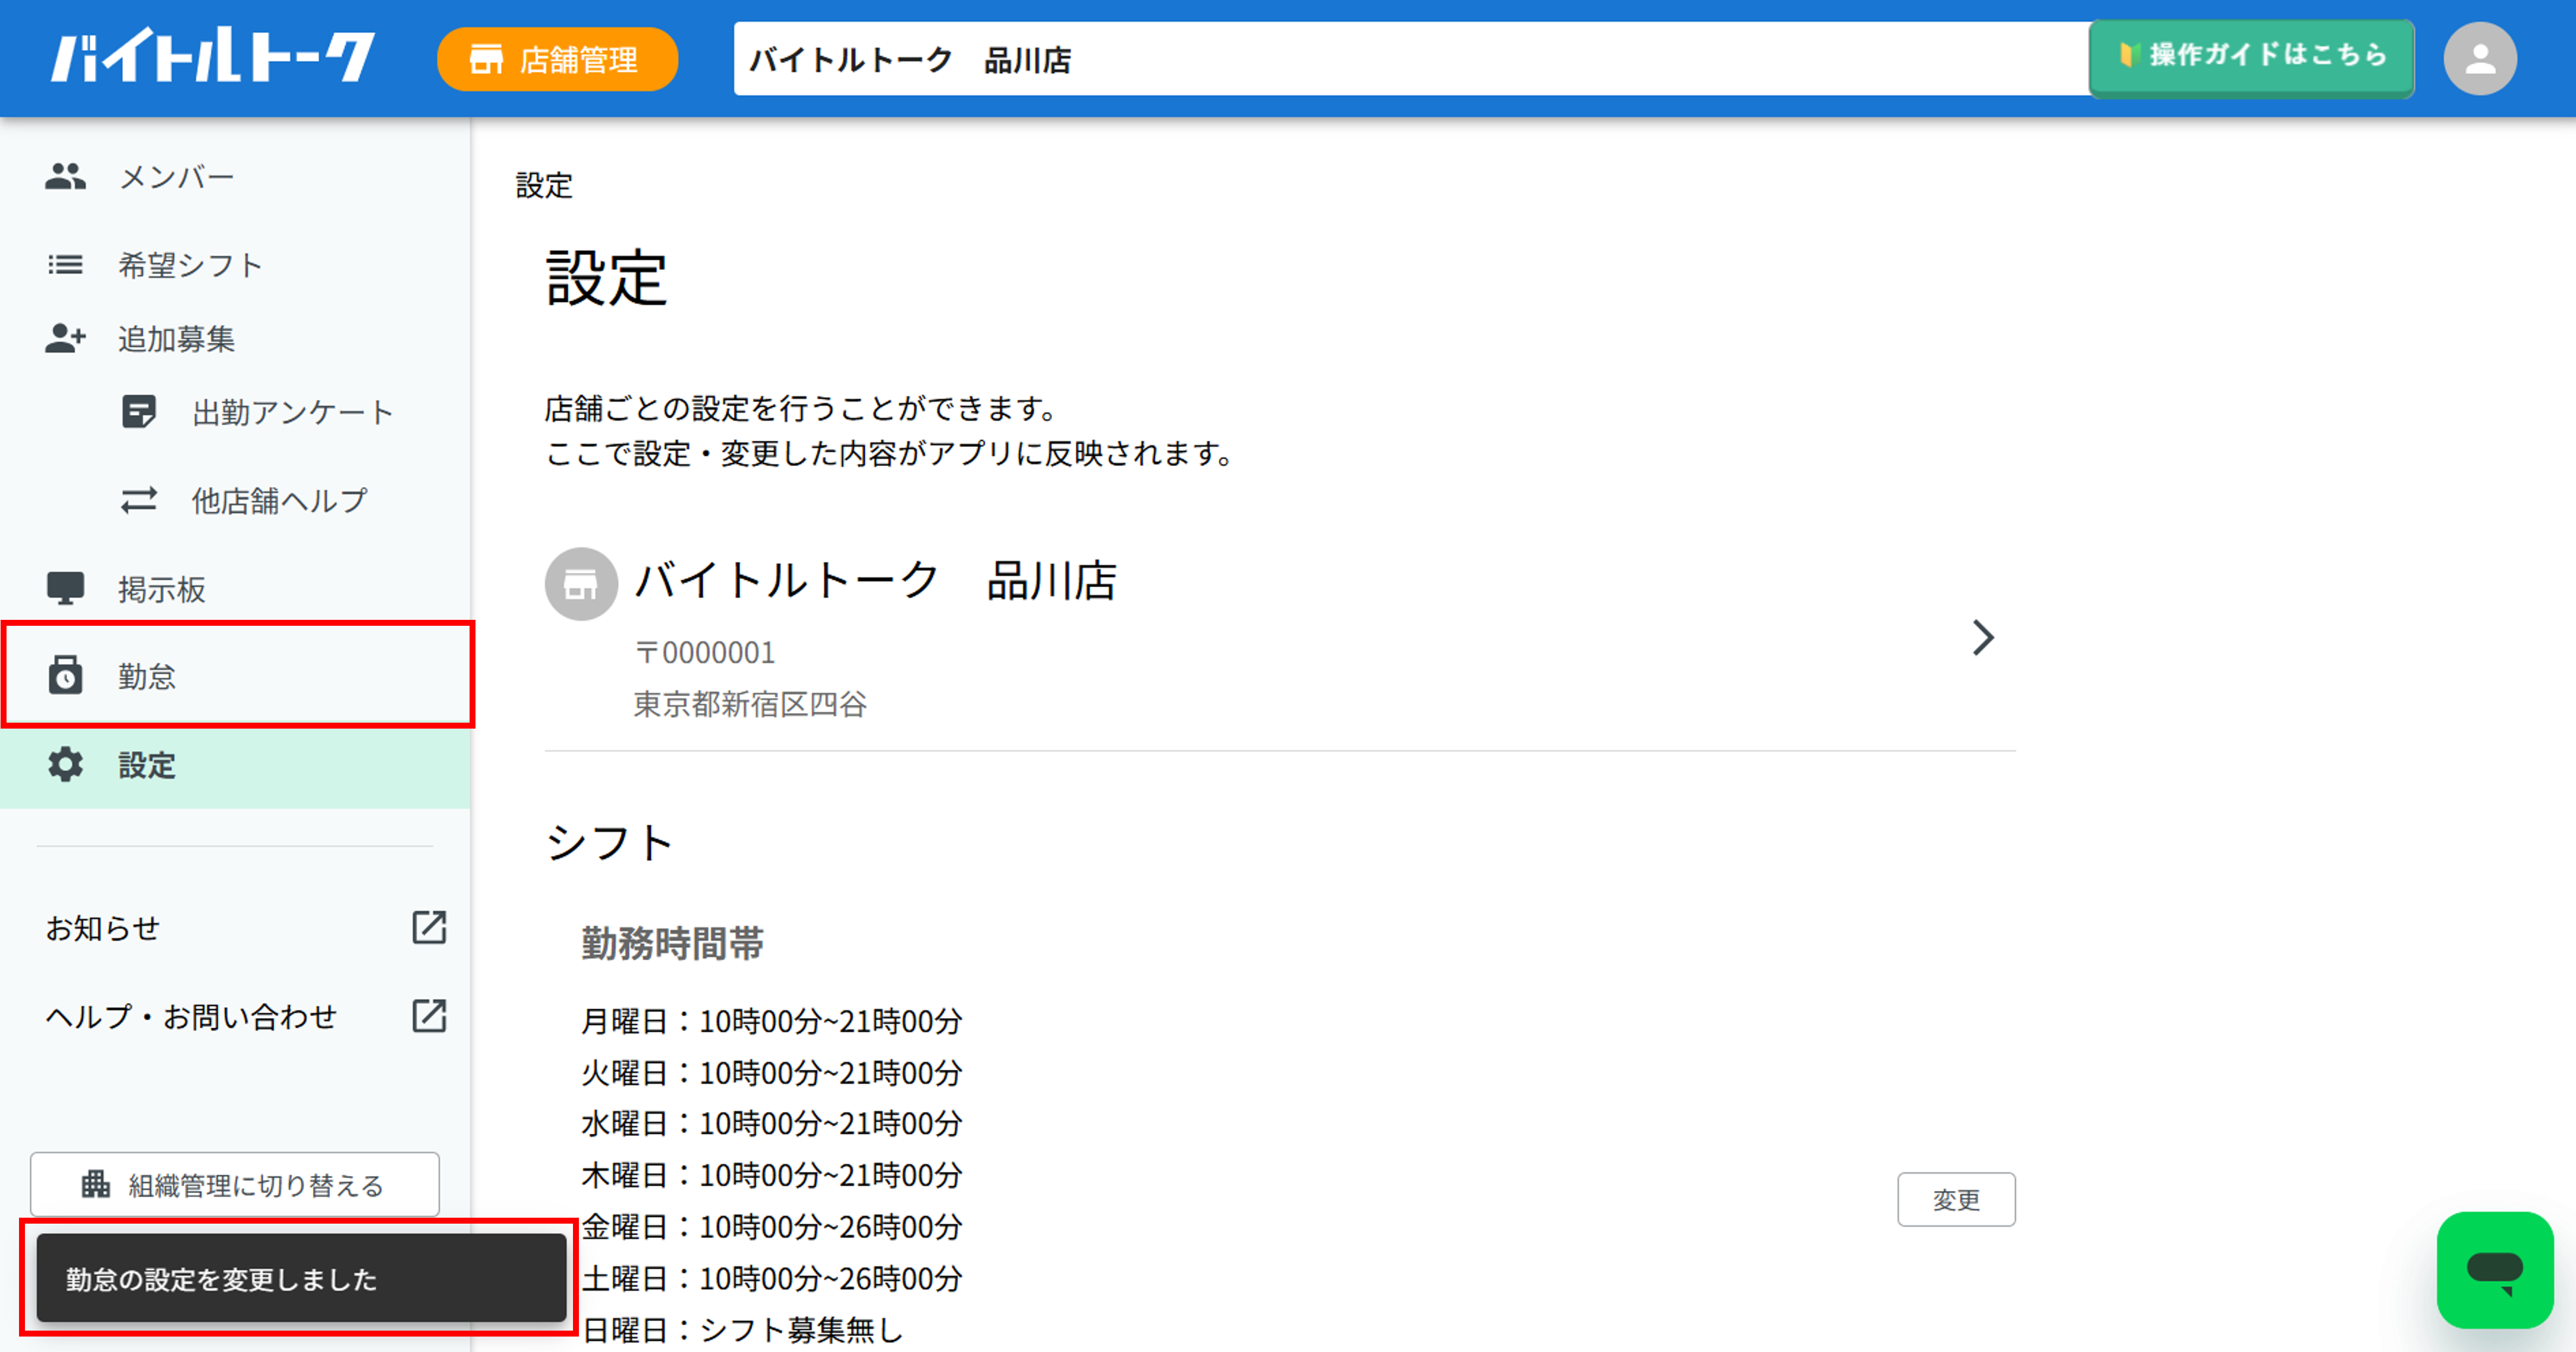The image size is (2576, 1352).
Task: Select 設定 in the sidebar
Action: 235,766
